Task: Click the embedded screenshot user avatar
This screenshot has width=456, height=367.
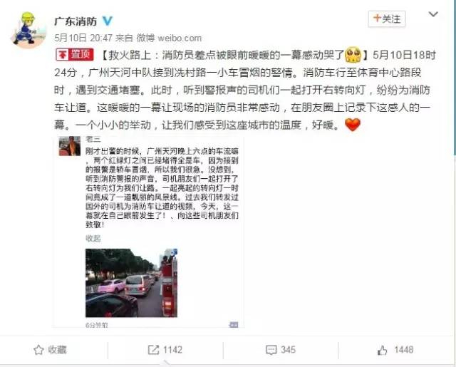Action: coord(70,146)
